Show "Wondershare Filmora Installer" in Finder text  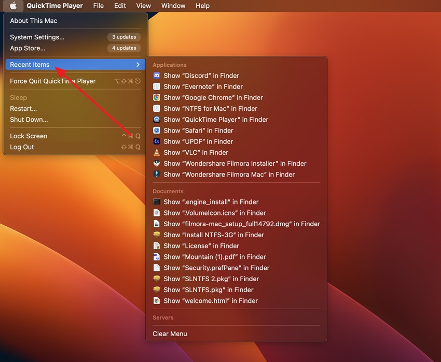(x=235, y=163)
